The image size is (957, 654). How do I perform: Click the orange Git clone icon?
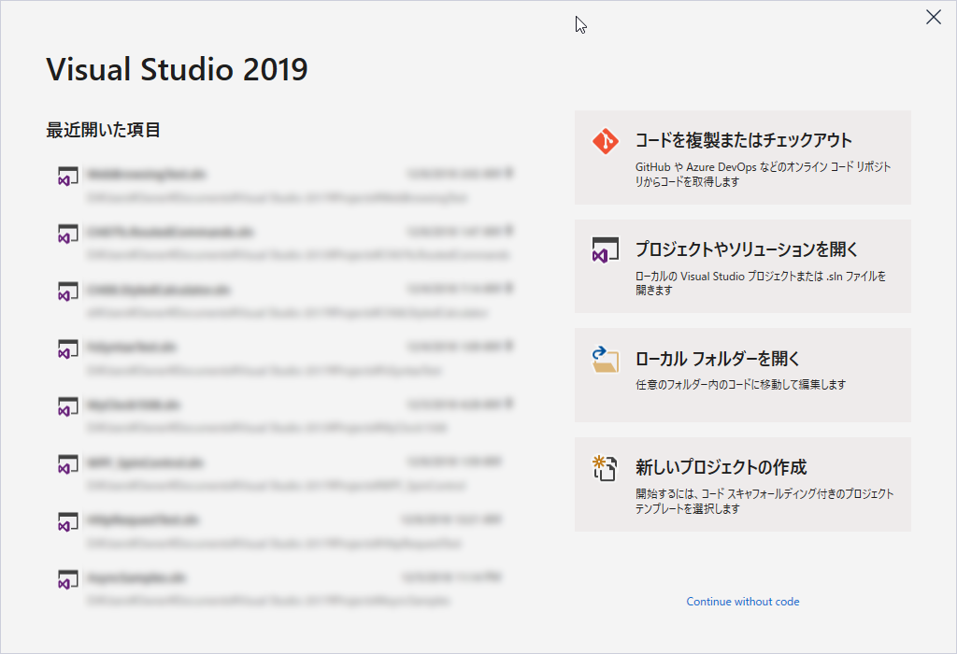point(605,141)
